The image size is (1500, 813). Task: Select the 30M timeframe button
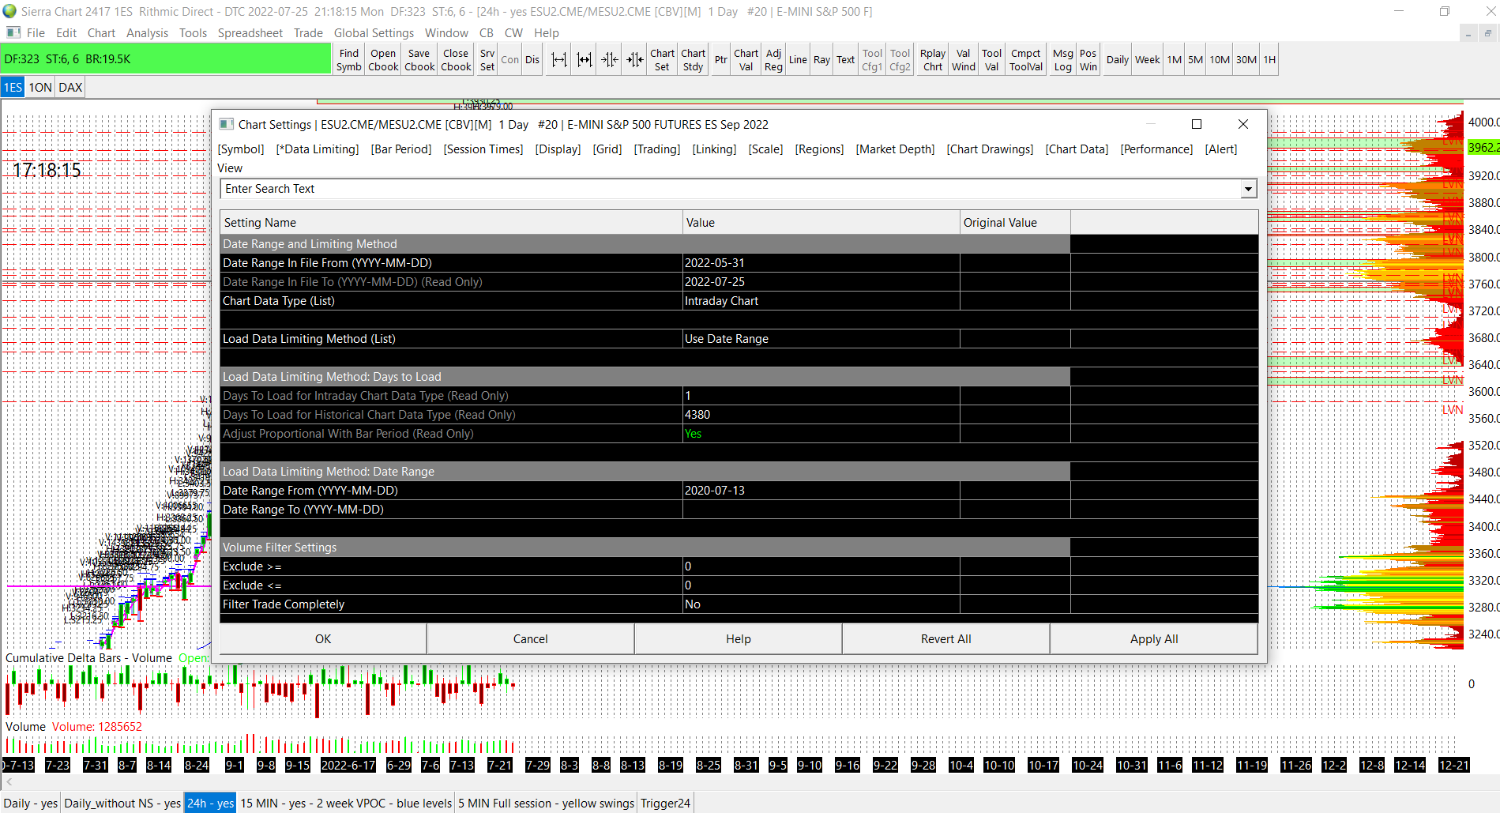[x=1246, y=60]
